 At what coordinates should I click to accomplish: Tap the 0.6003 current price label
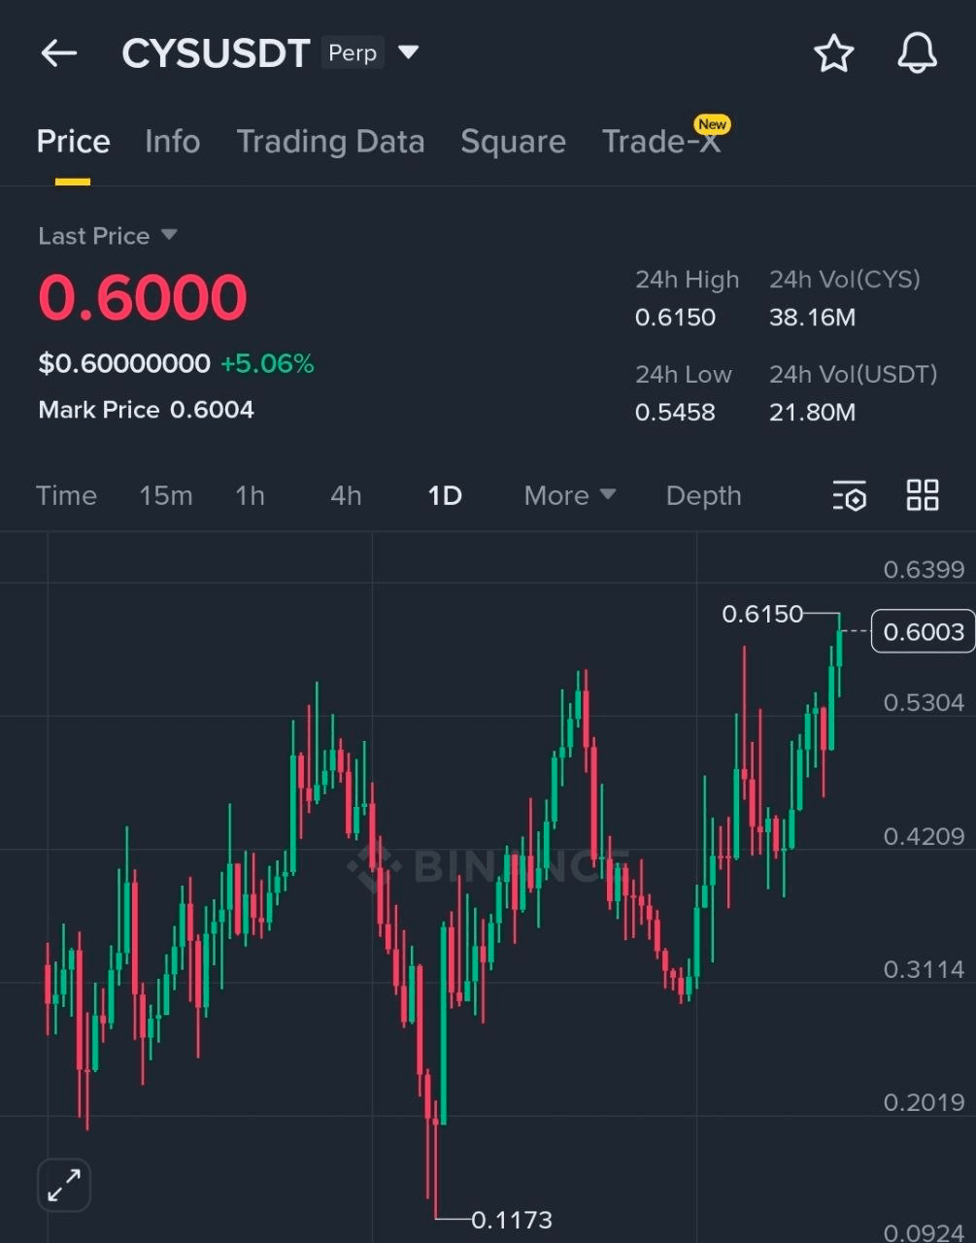click(923, 632)
